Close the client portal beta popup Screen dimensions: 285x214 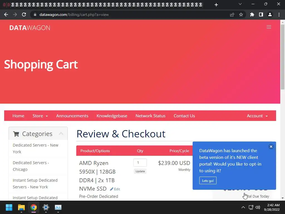(x=271, y=147)
